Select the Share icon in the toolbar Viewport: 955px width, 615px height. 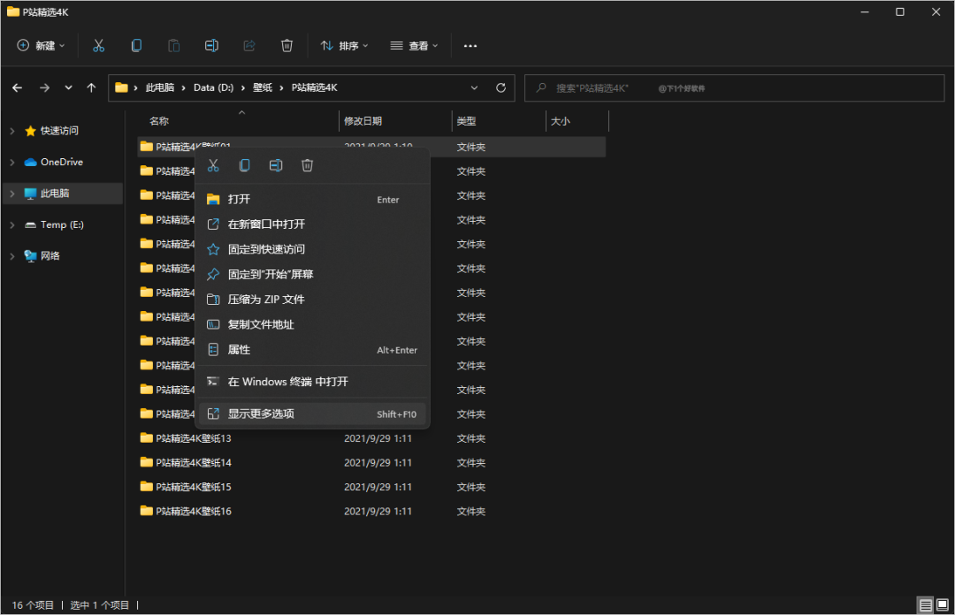pos(248,45)
